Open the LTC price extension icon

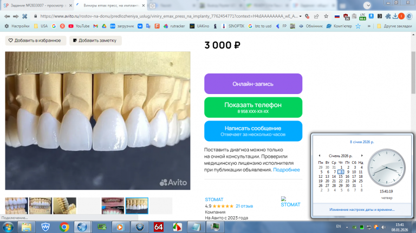(362, 17)
